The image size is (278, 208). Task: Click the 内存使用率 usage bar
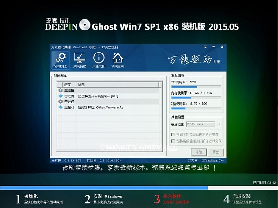tap(196, 98)
